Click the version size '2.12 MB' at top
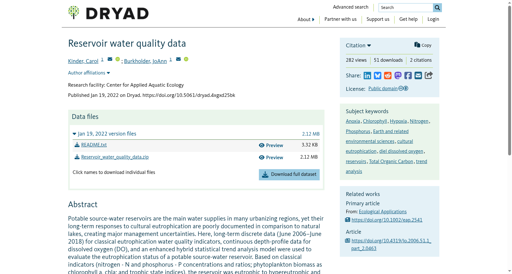This screenshot has width=512, height=274. point(311,134)
